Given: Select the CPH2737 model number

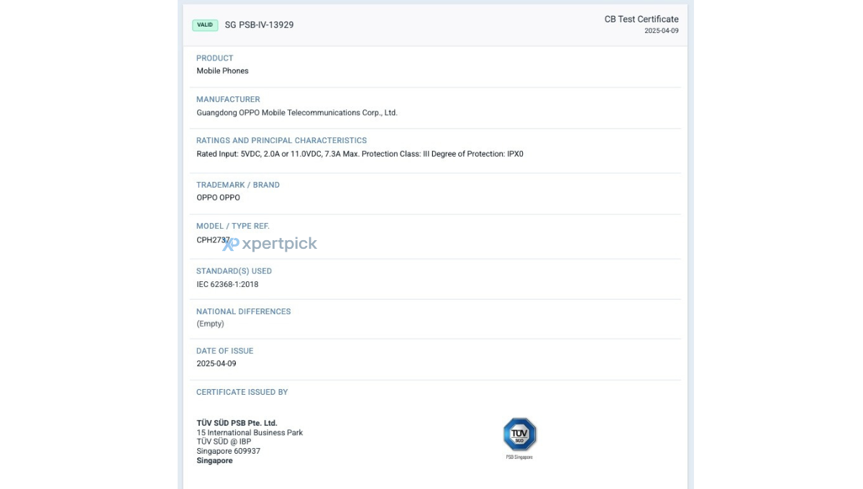Looking at the screenshot, I should [x=214, y=240].
